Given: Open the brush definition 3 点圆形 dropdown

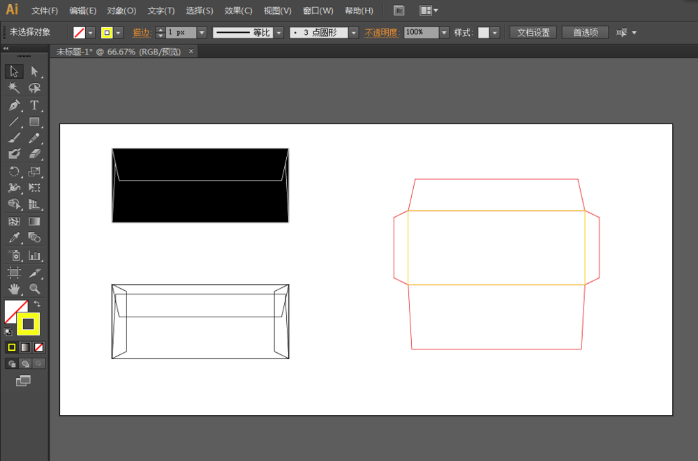Looking at the screenshot, I should click(x=354, y=33).
